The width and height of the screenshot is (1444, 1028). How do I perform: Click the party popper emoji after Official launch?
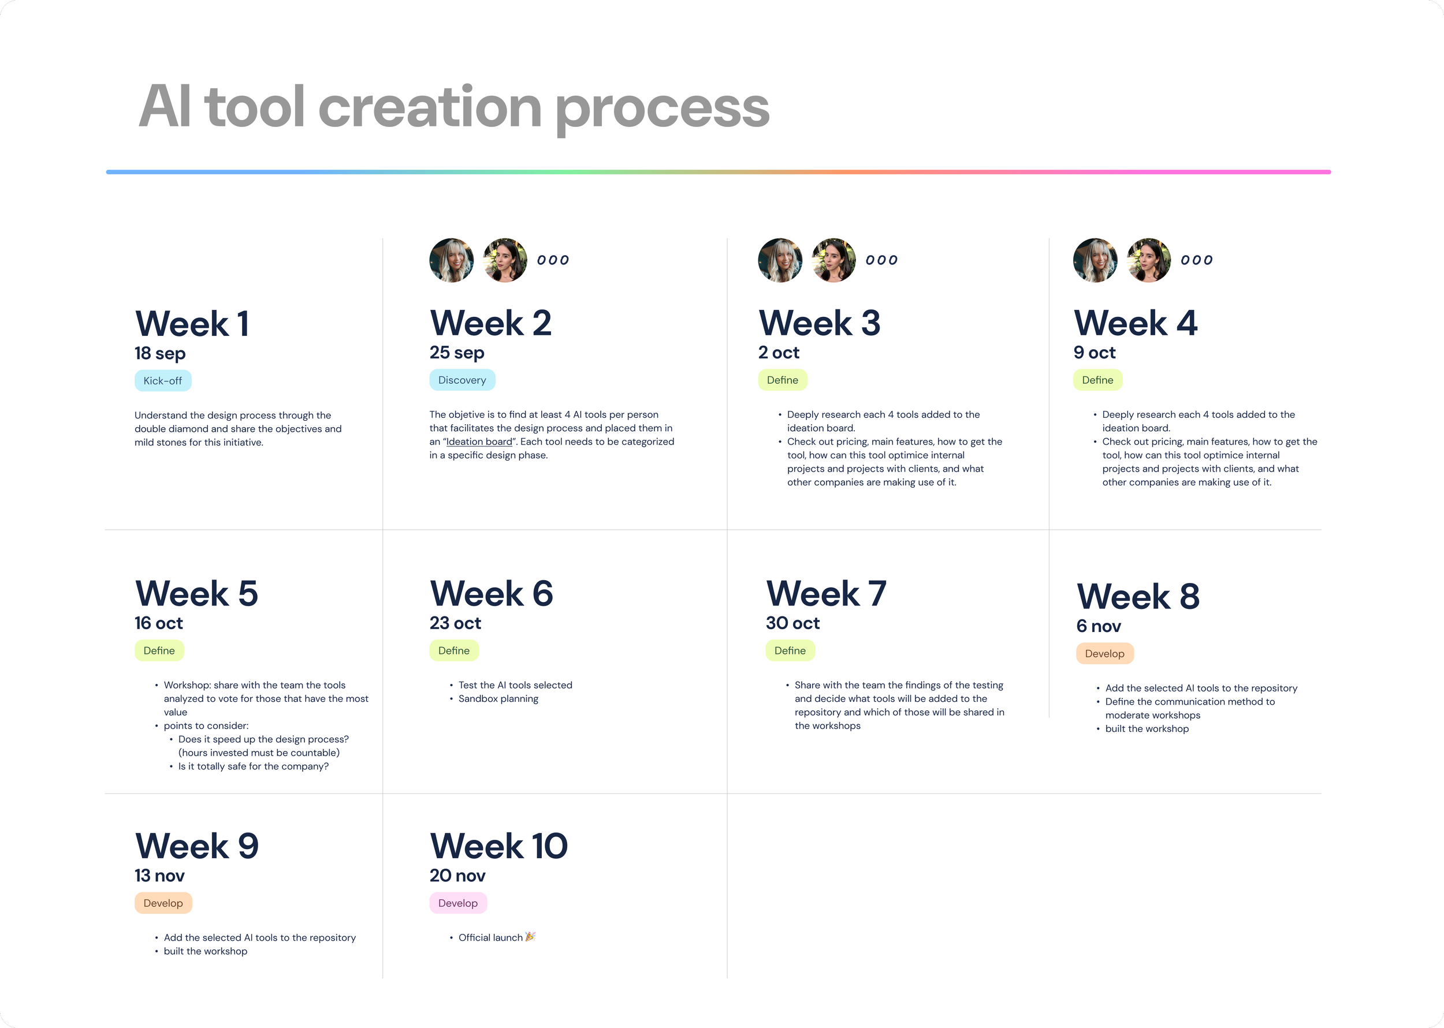pyautogui.click(x=531, y=937)
